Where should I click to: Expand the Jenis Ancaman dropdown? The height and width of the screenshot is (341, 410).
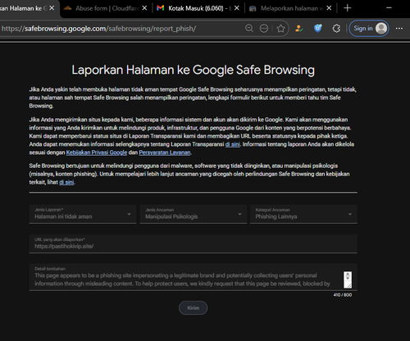click(194, 214)
